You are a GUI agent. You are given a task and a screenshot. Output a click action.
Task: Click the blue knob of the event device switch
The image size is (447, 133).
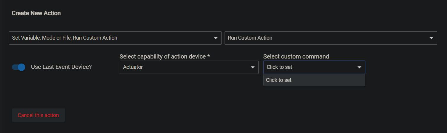tap(21, 67)
